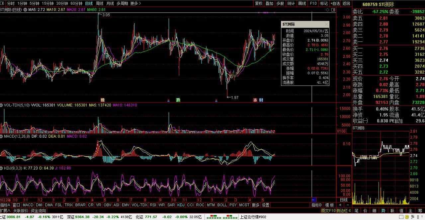Click the round icon beside MACD(12,26,9)
This screenshot has width=425, height=220.
point(2,136)
